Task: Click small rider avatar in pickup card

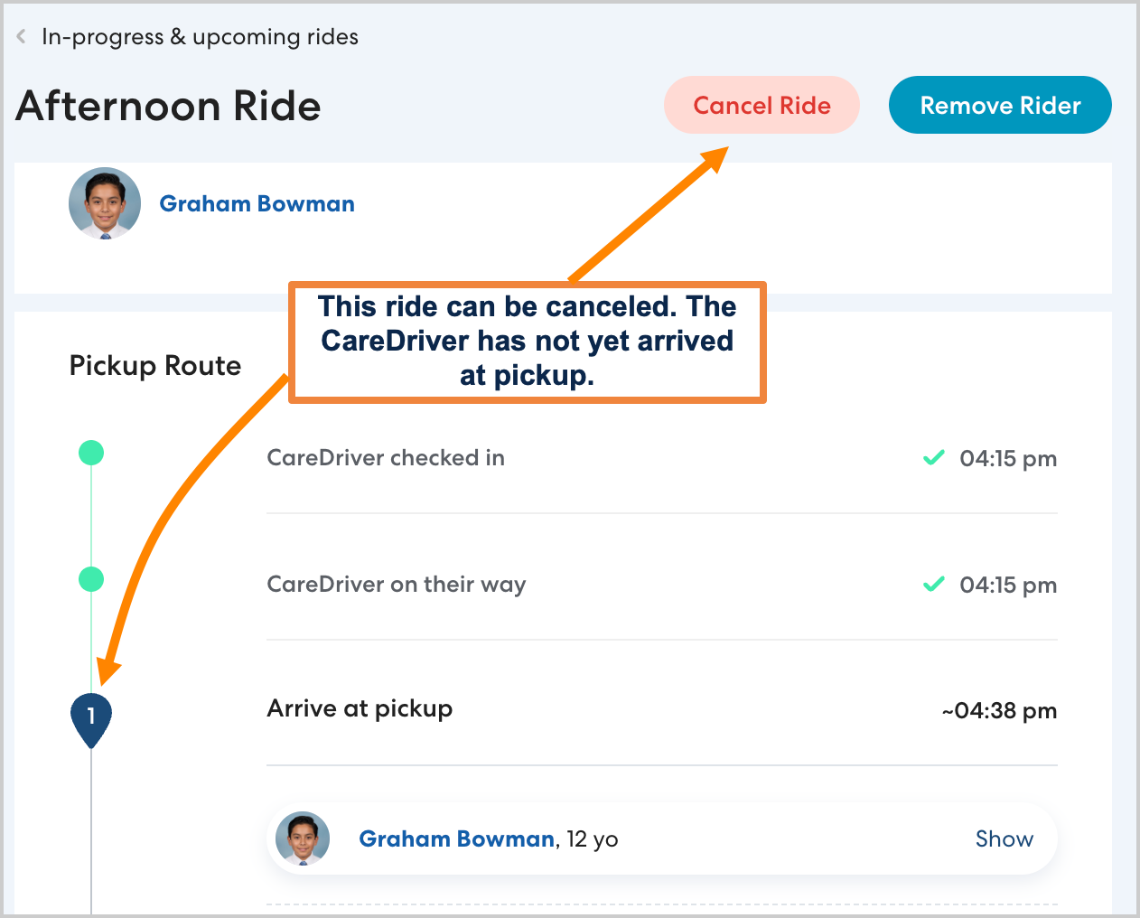Action: (x=303, y=839)
